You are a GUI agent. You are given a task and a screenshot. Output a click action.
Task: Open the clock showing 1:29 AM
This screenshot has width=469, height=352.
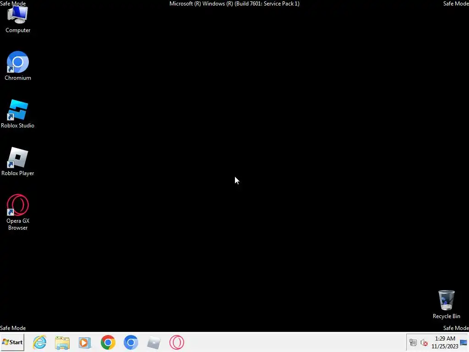tap(445, 342)
